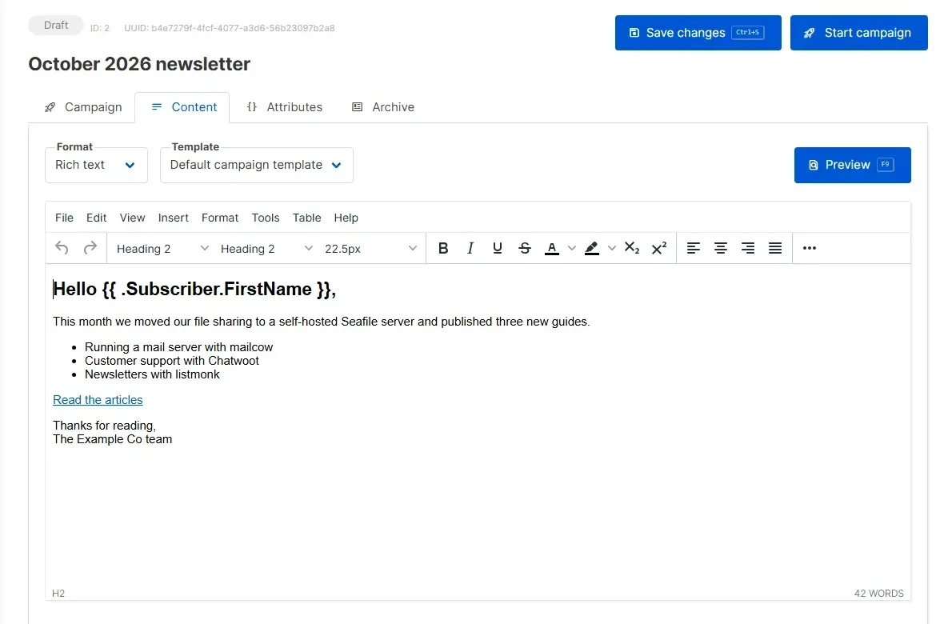The width and height of the screenshot is (952, 624).
Task: Click the Save changes button
Action: tap(698, 33)
